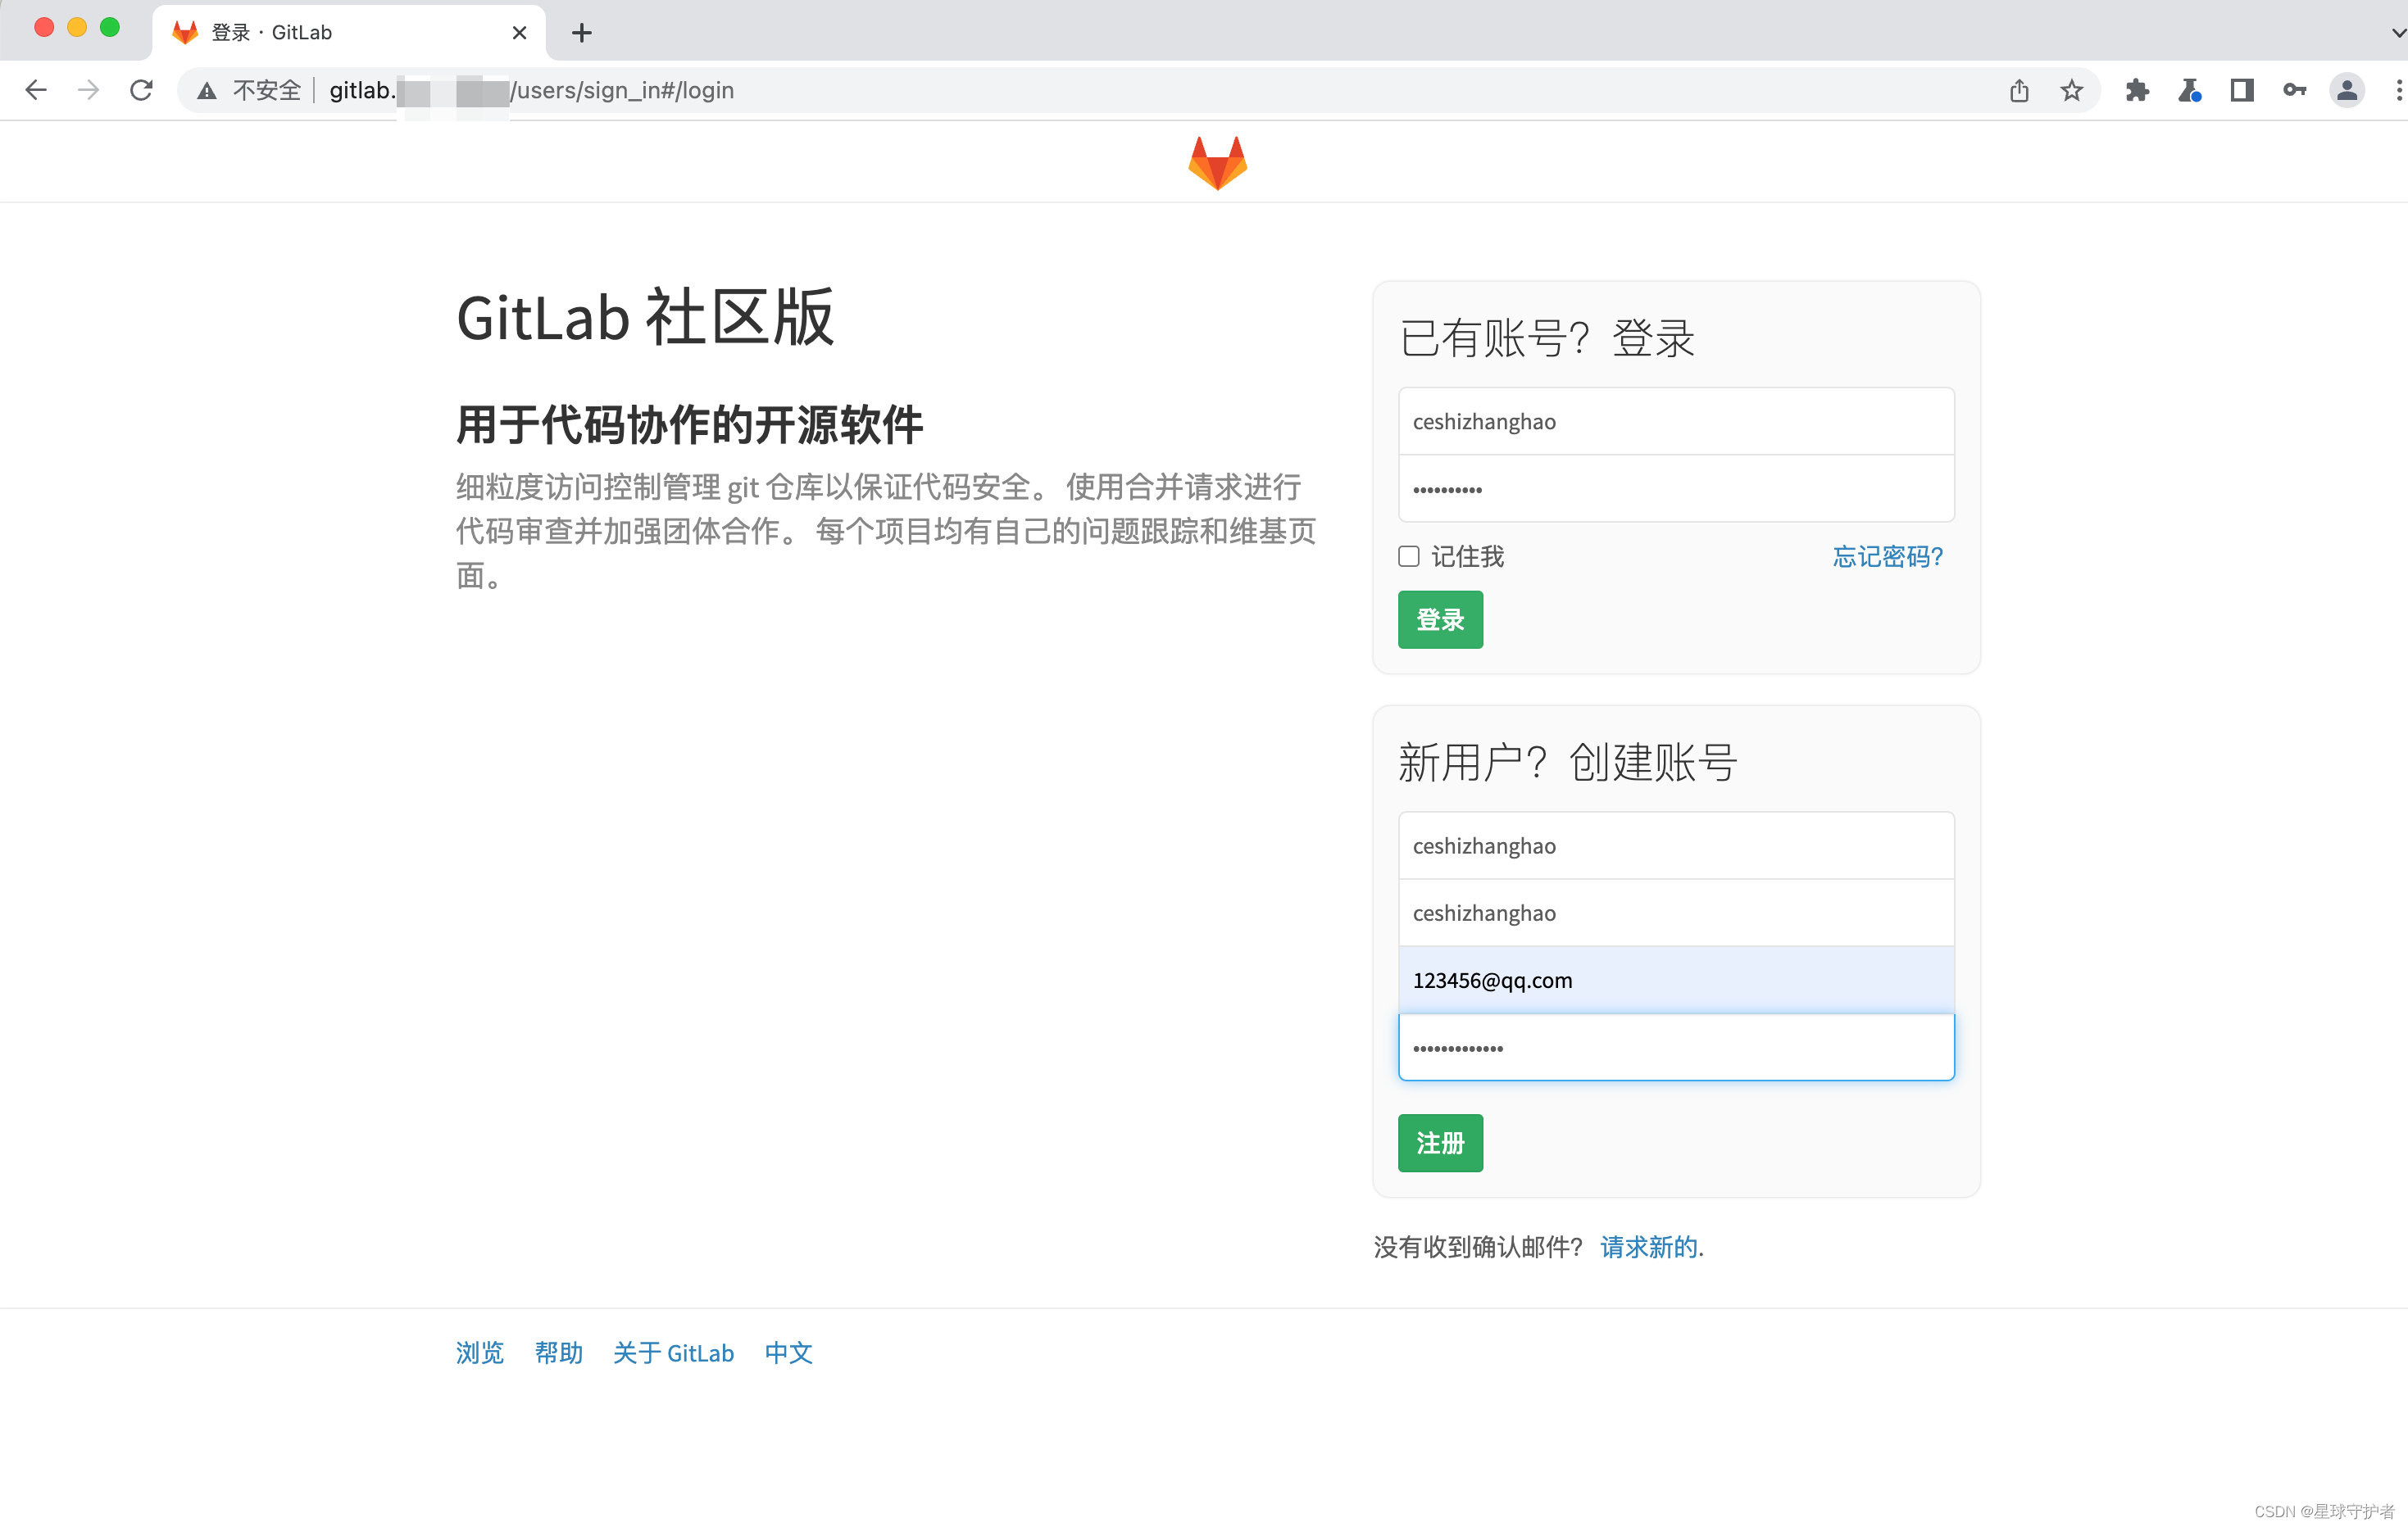Image resolution: width=2408 pixels, height=1527 pixels.
Task: Click the browser forward arrow
Action: [88, 90]
